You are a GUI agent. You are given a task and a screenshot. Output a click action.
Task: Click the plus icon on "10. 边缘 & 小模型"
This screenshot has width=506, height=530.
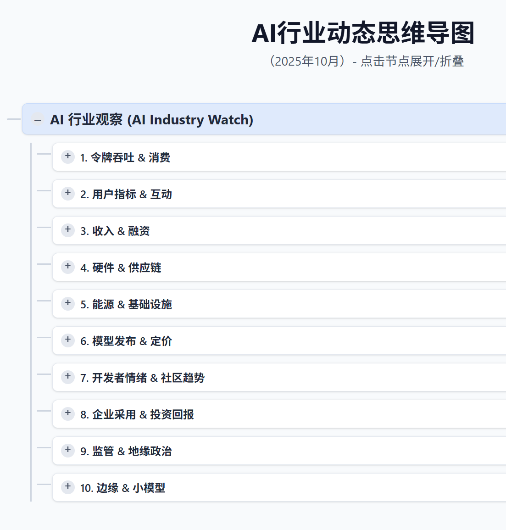click(x=67, y=487)
